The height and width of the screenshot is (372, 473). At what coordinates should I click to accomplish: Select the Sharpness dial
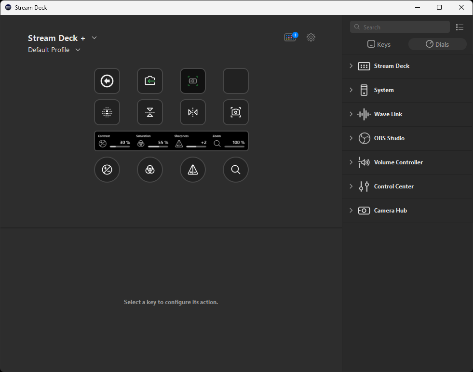pos(193,170)
